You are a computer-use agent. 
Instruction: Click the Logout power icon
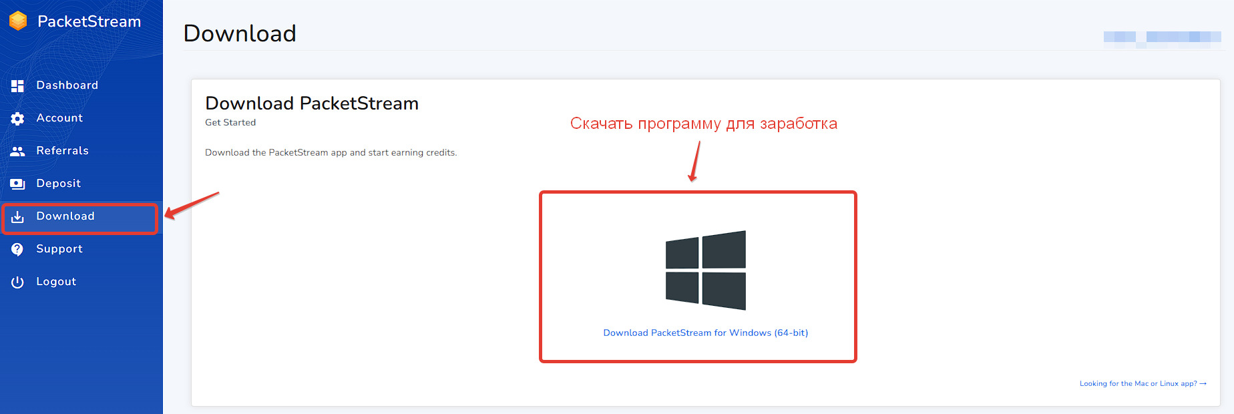pos(17,282)
